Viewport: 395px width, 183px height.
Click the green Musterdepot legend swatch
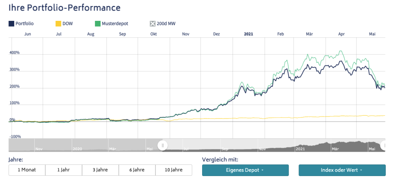click(x=97, y=24)
